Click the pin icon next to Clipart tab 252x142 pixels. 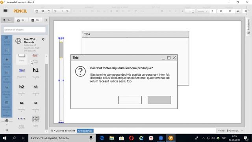coord(46,20)
